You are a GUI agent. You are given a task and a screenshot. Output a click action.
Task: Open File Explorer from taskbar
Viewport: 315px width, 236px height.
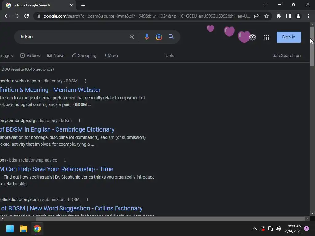[23, 229]
